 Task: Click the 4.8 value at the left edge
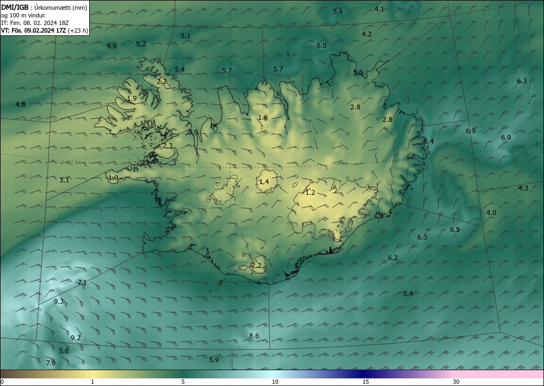(x=21, y=104)
